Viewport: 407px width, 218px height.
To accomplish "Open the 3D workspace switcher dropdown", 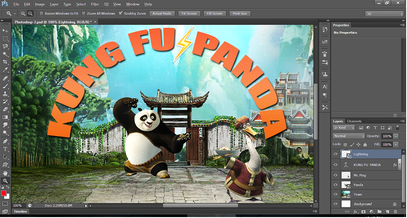I will coord(384,14).
